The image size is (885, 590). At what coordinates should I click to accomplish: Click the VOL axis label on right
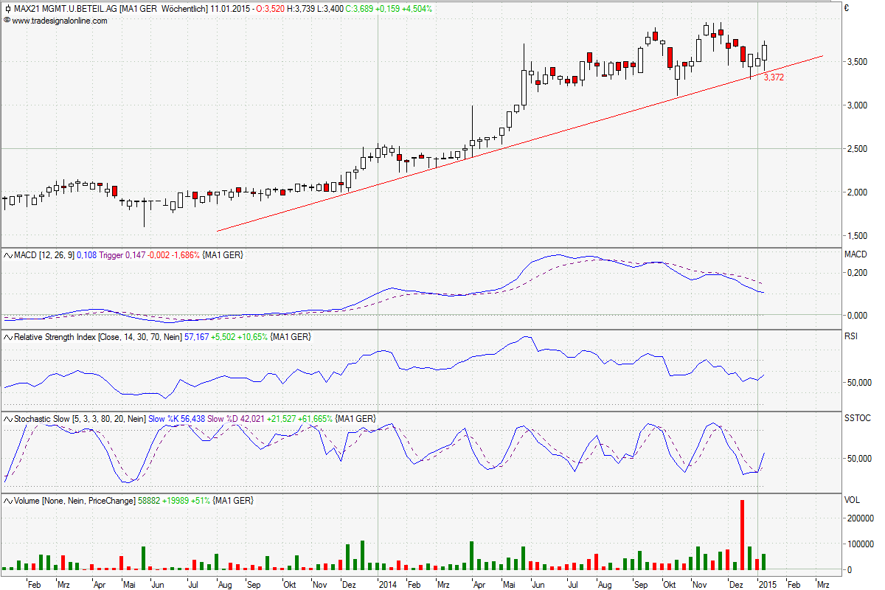(x=852, y=500)
